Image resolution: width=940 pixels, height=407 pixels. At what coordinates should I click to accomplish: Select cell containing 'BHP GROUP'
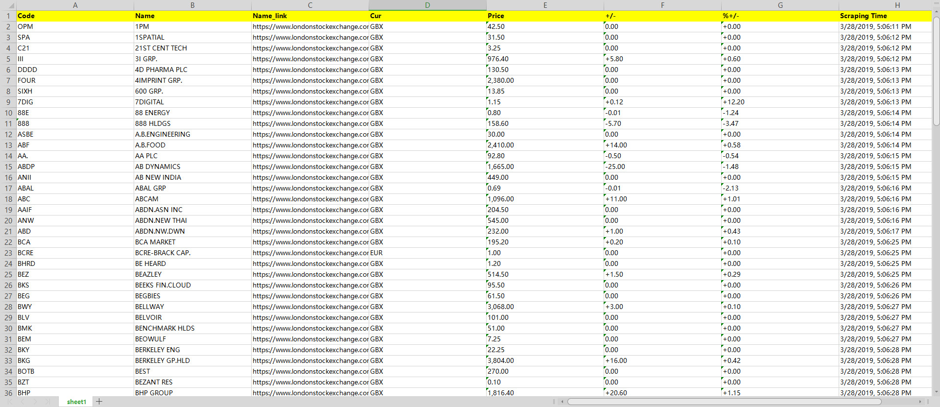[x=192, y=393]
